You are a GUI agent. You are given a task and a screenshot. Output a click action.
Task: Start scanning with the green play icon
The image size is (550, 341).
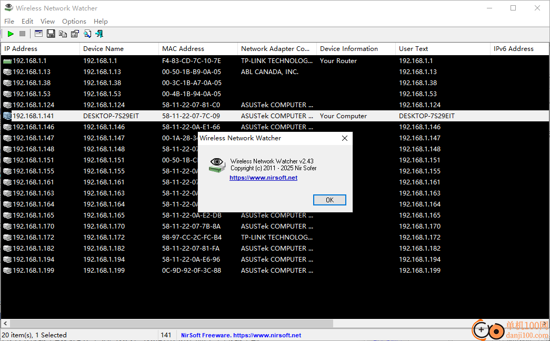point(11,34)
